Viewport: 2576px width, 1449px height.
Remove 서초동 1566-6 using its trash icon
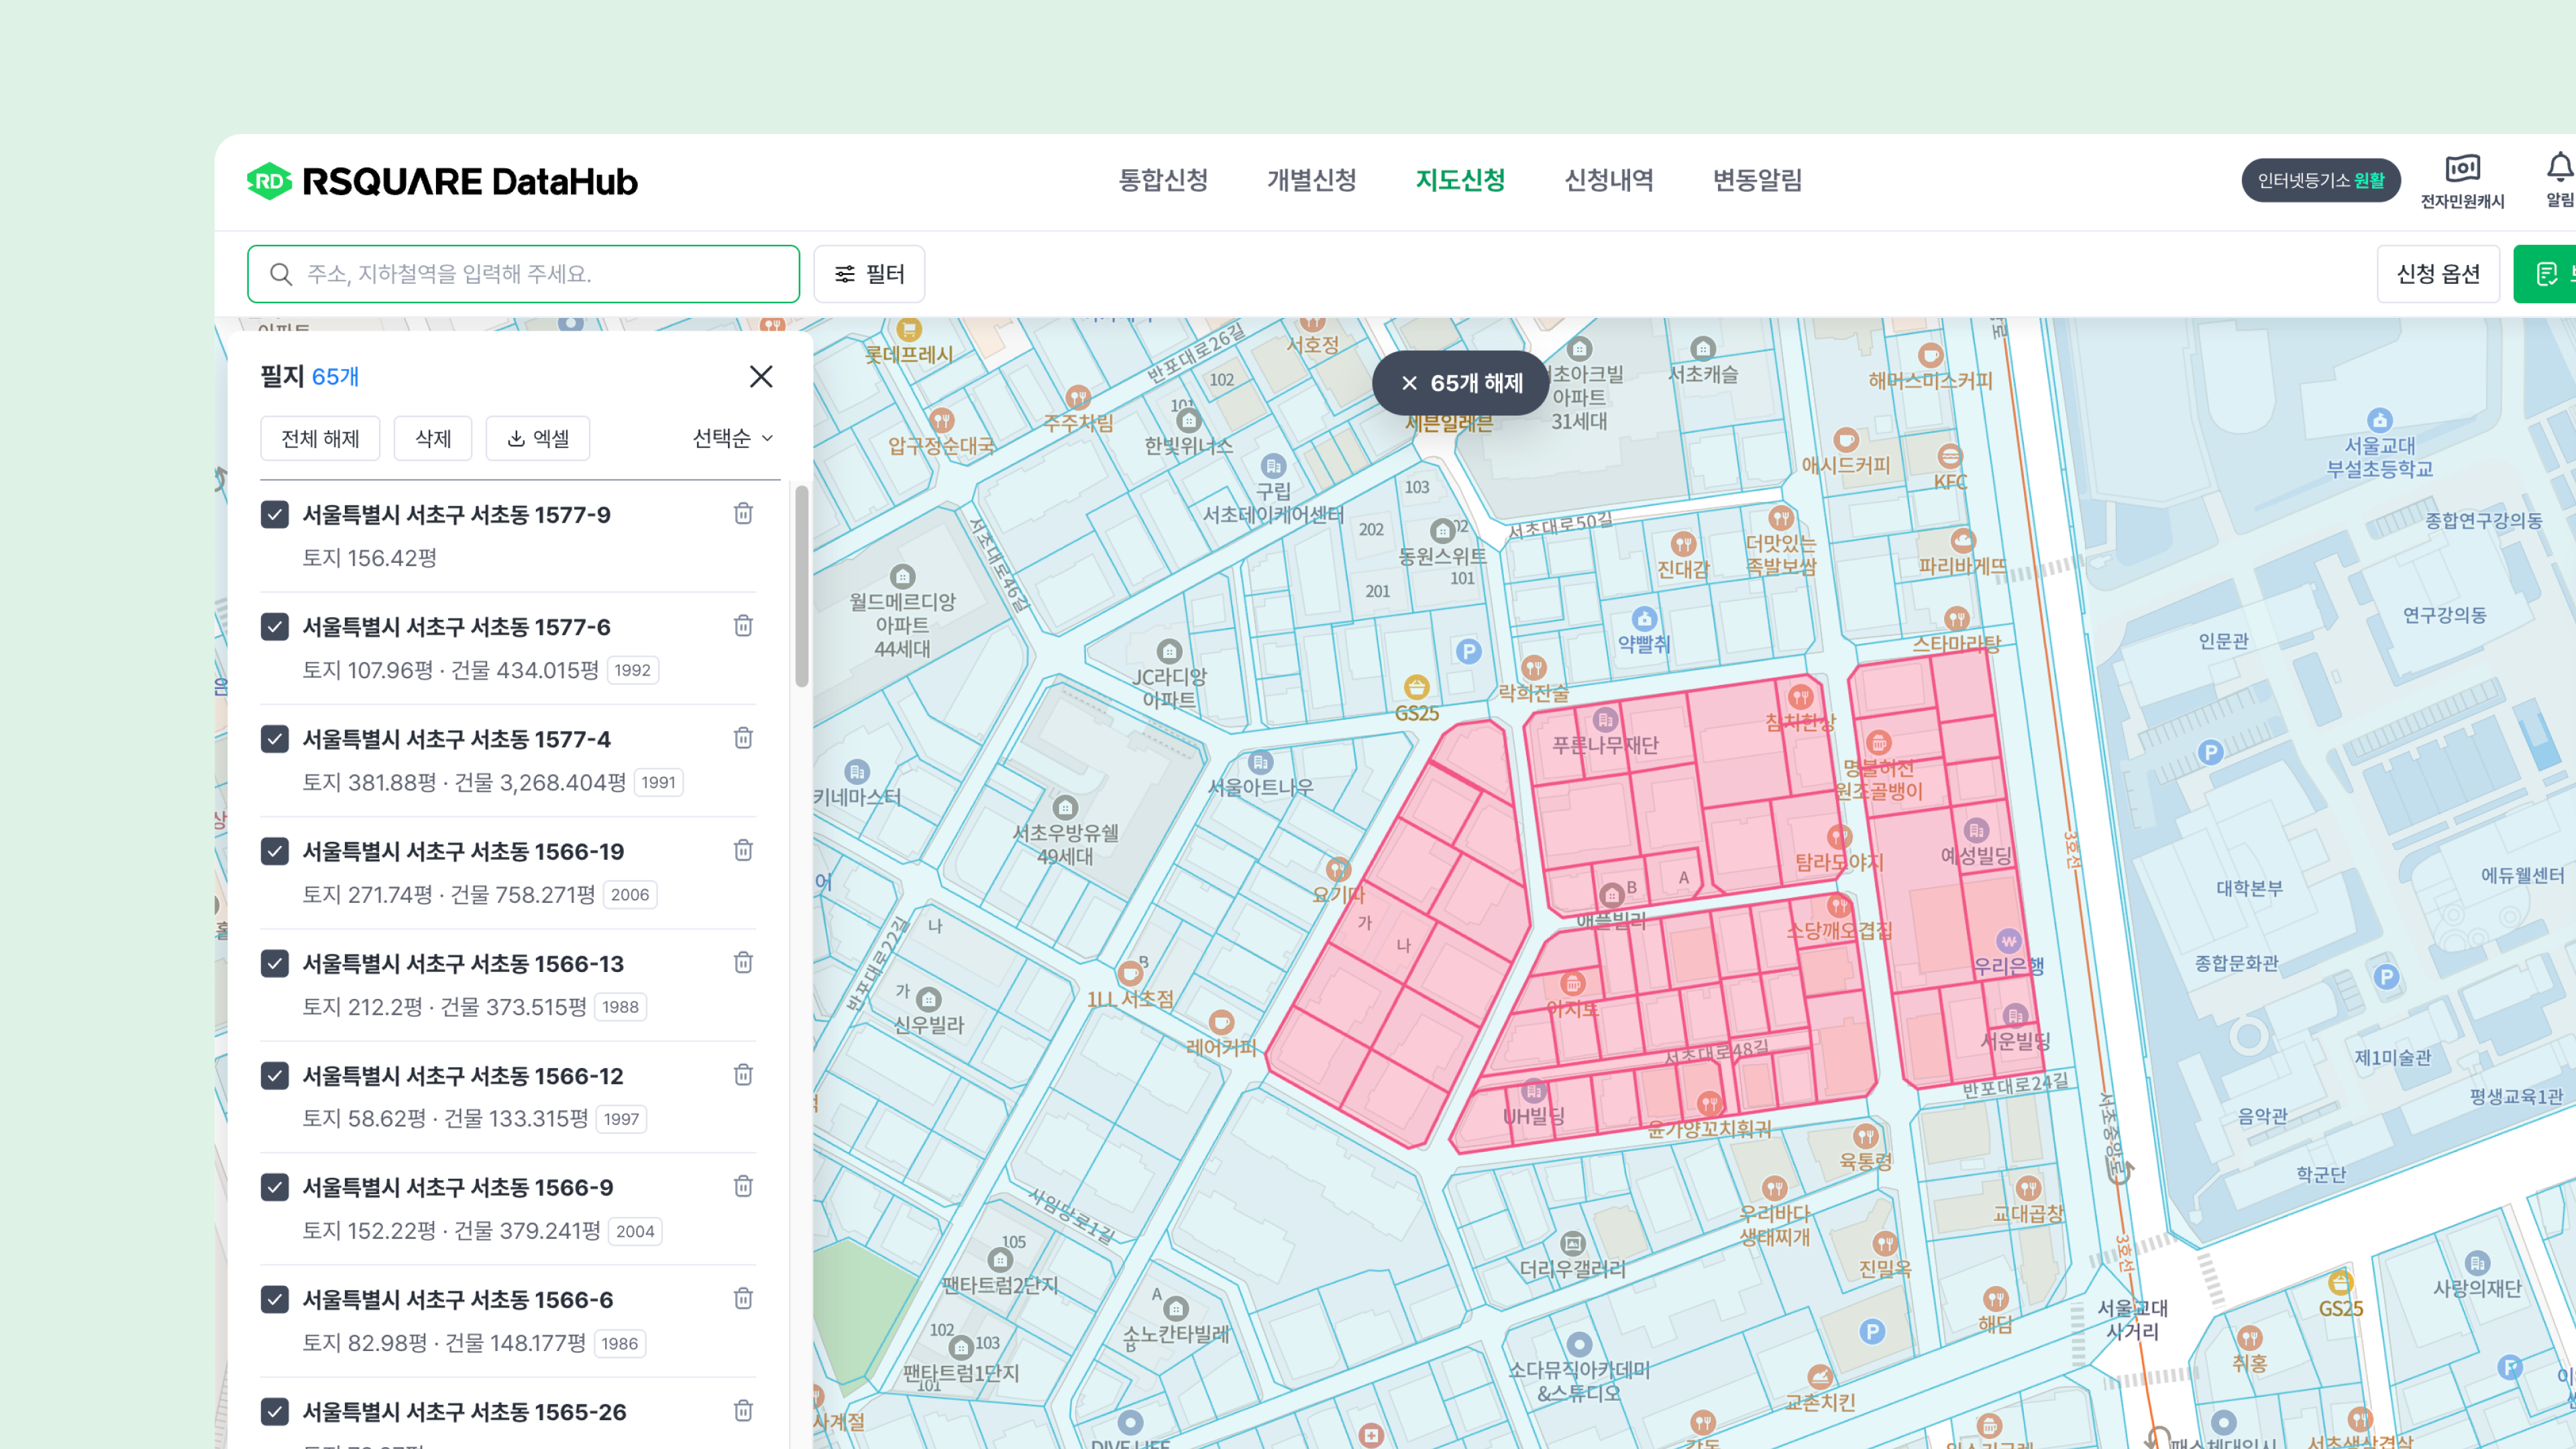(743, 1298)
